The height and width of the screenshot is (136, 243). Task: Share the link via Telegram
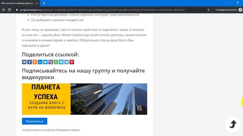66,62
